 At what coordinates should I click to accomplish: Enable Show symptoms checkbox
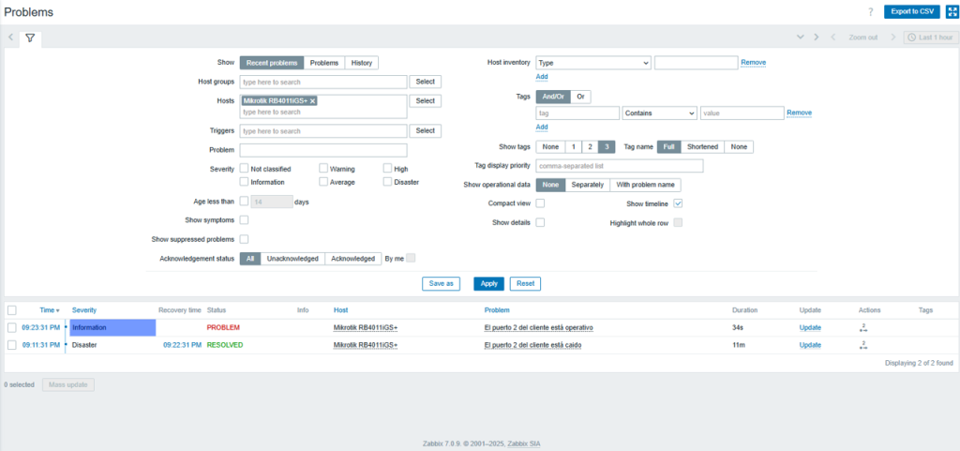[245, 219]
